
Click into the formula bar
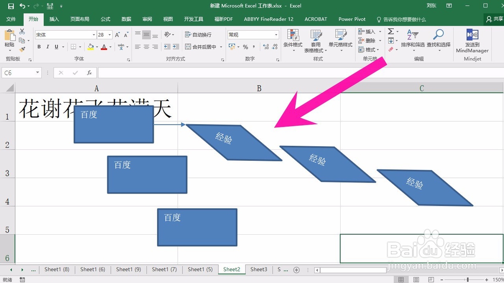(301, 73)
